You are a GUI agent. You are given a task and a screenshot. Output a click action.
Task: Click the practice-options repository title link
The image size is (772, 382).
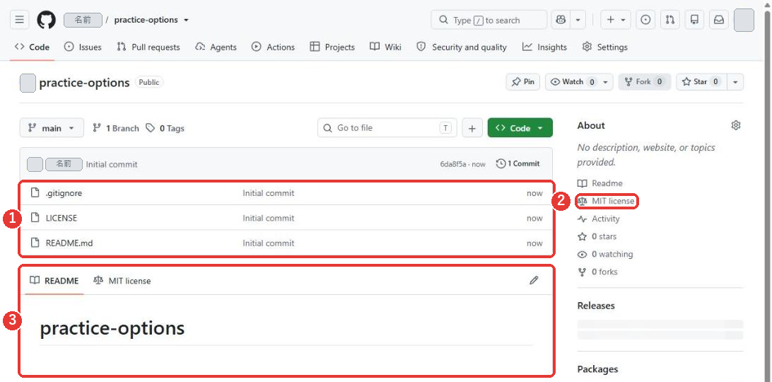click(84, 82)
